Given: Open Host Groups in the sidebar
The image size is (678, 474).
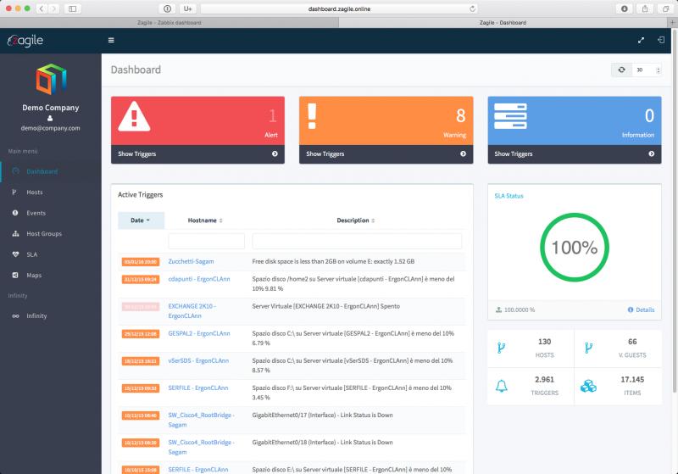Looking at the screenshot, I should [43, 233].
